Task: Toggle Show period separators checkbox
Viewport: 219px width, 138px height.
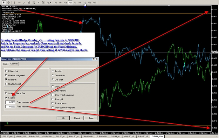Action: (x=53, y=95)
